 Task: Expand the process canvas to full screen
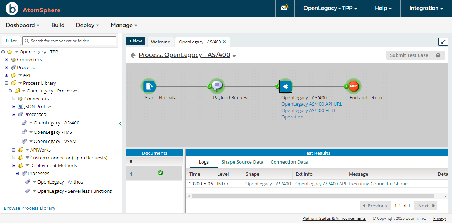[x=443, y=41]
